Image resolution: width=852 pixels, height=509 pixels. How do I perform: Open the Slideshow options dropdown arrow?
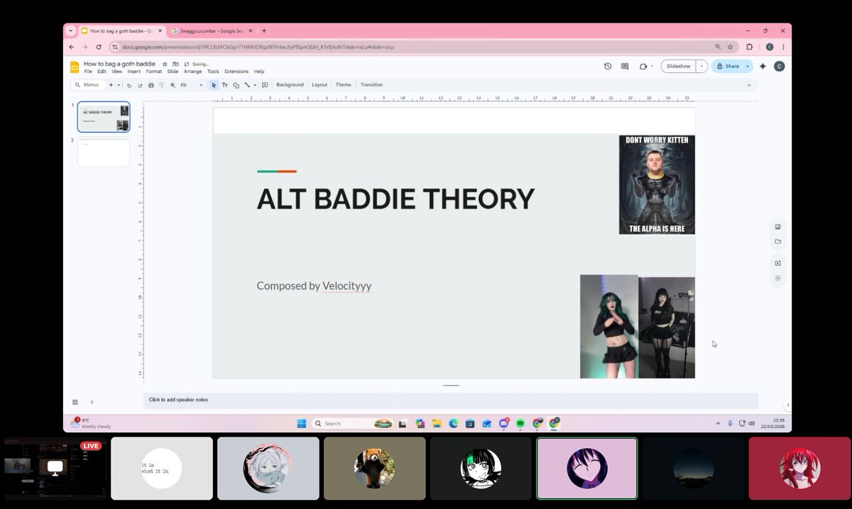701,66
